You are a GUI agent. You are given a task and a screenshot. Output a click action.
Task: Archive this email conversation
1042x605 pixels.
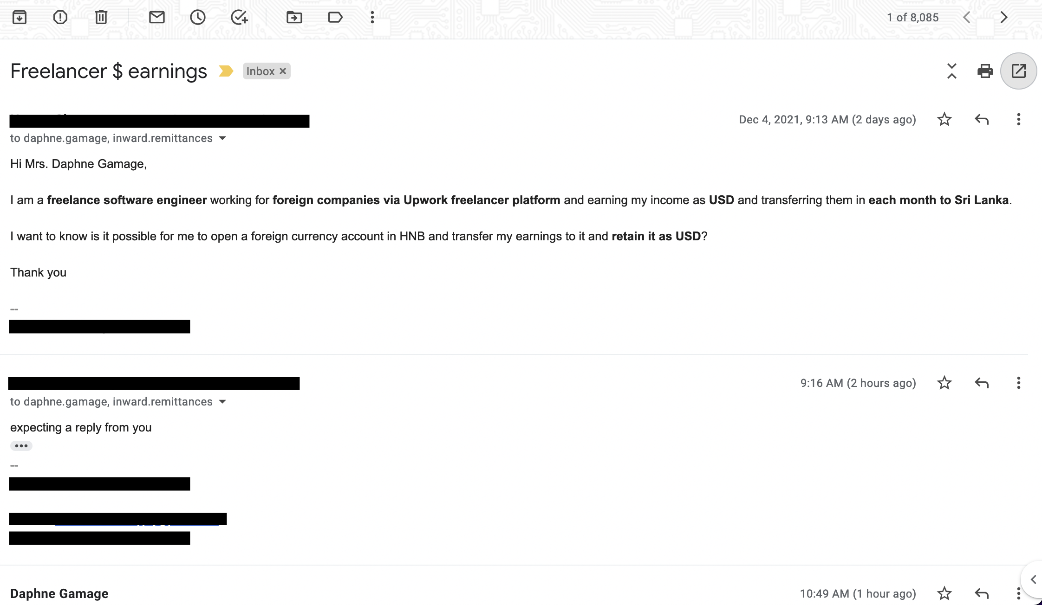click(20, 18)
